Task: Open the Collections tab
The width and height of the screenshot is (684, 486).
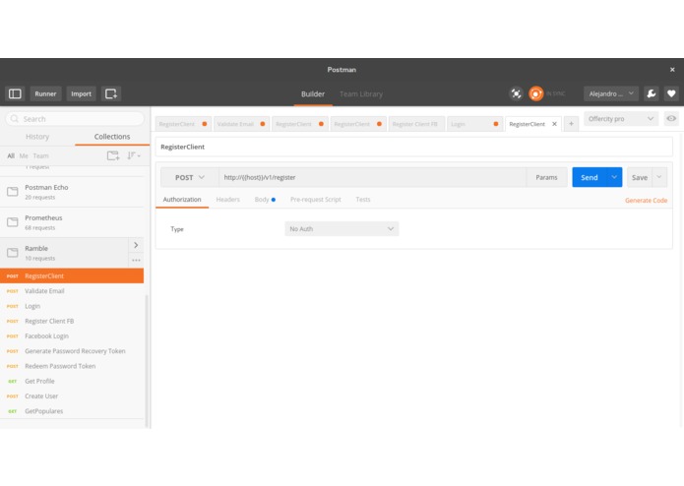Action: (112, 137)
